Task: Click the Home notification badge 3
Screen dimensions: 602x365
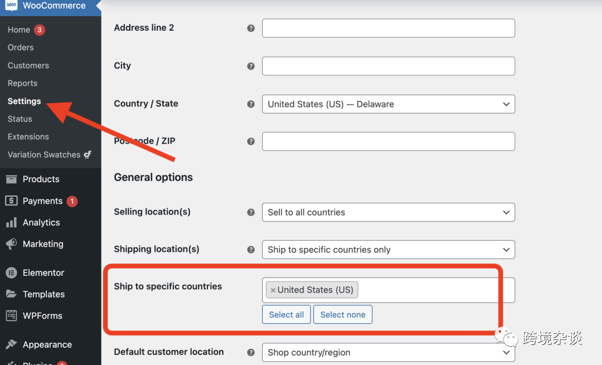Action: click(x=39, y=30)
